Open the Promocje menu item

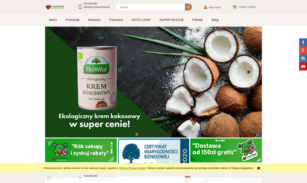pyautogui.click(x=72, y=20)
